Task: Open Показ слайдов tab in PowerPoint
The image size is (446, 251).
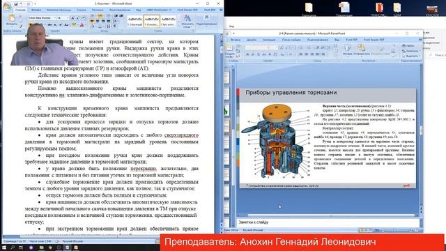Action: tap(291, 40)
